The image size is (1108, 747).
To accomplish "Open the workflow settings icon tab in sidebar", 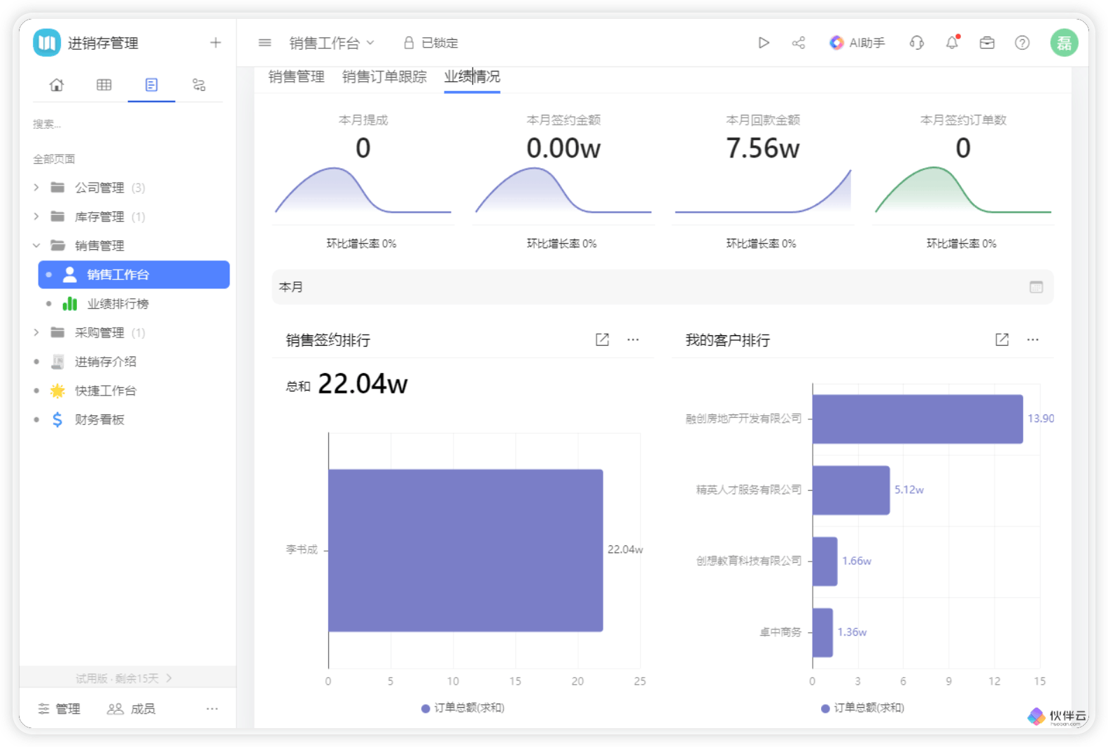I will pos(199,85).
